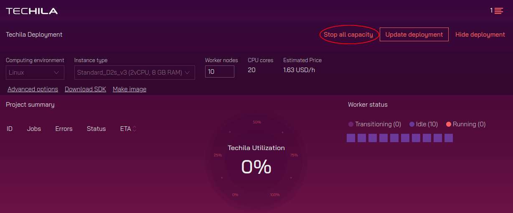
Task: Open the Make image link
Action: pos(130,89)
